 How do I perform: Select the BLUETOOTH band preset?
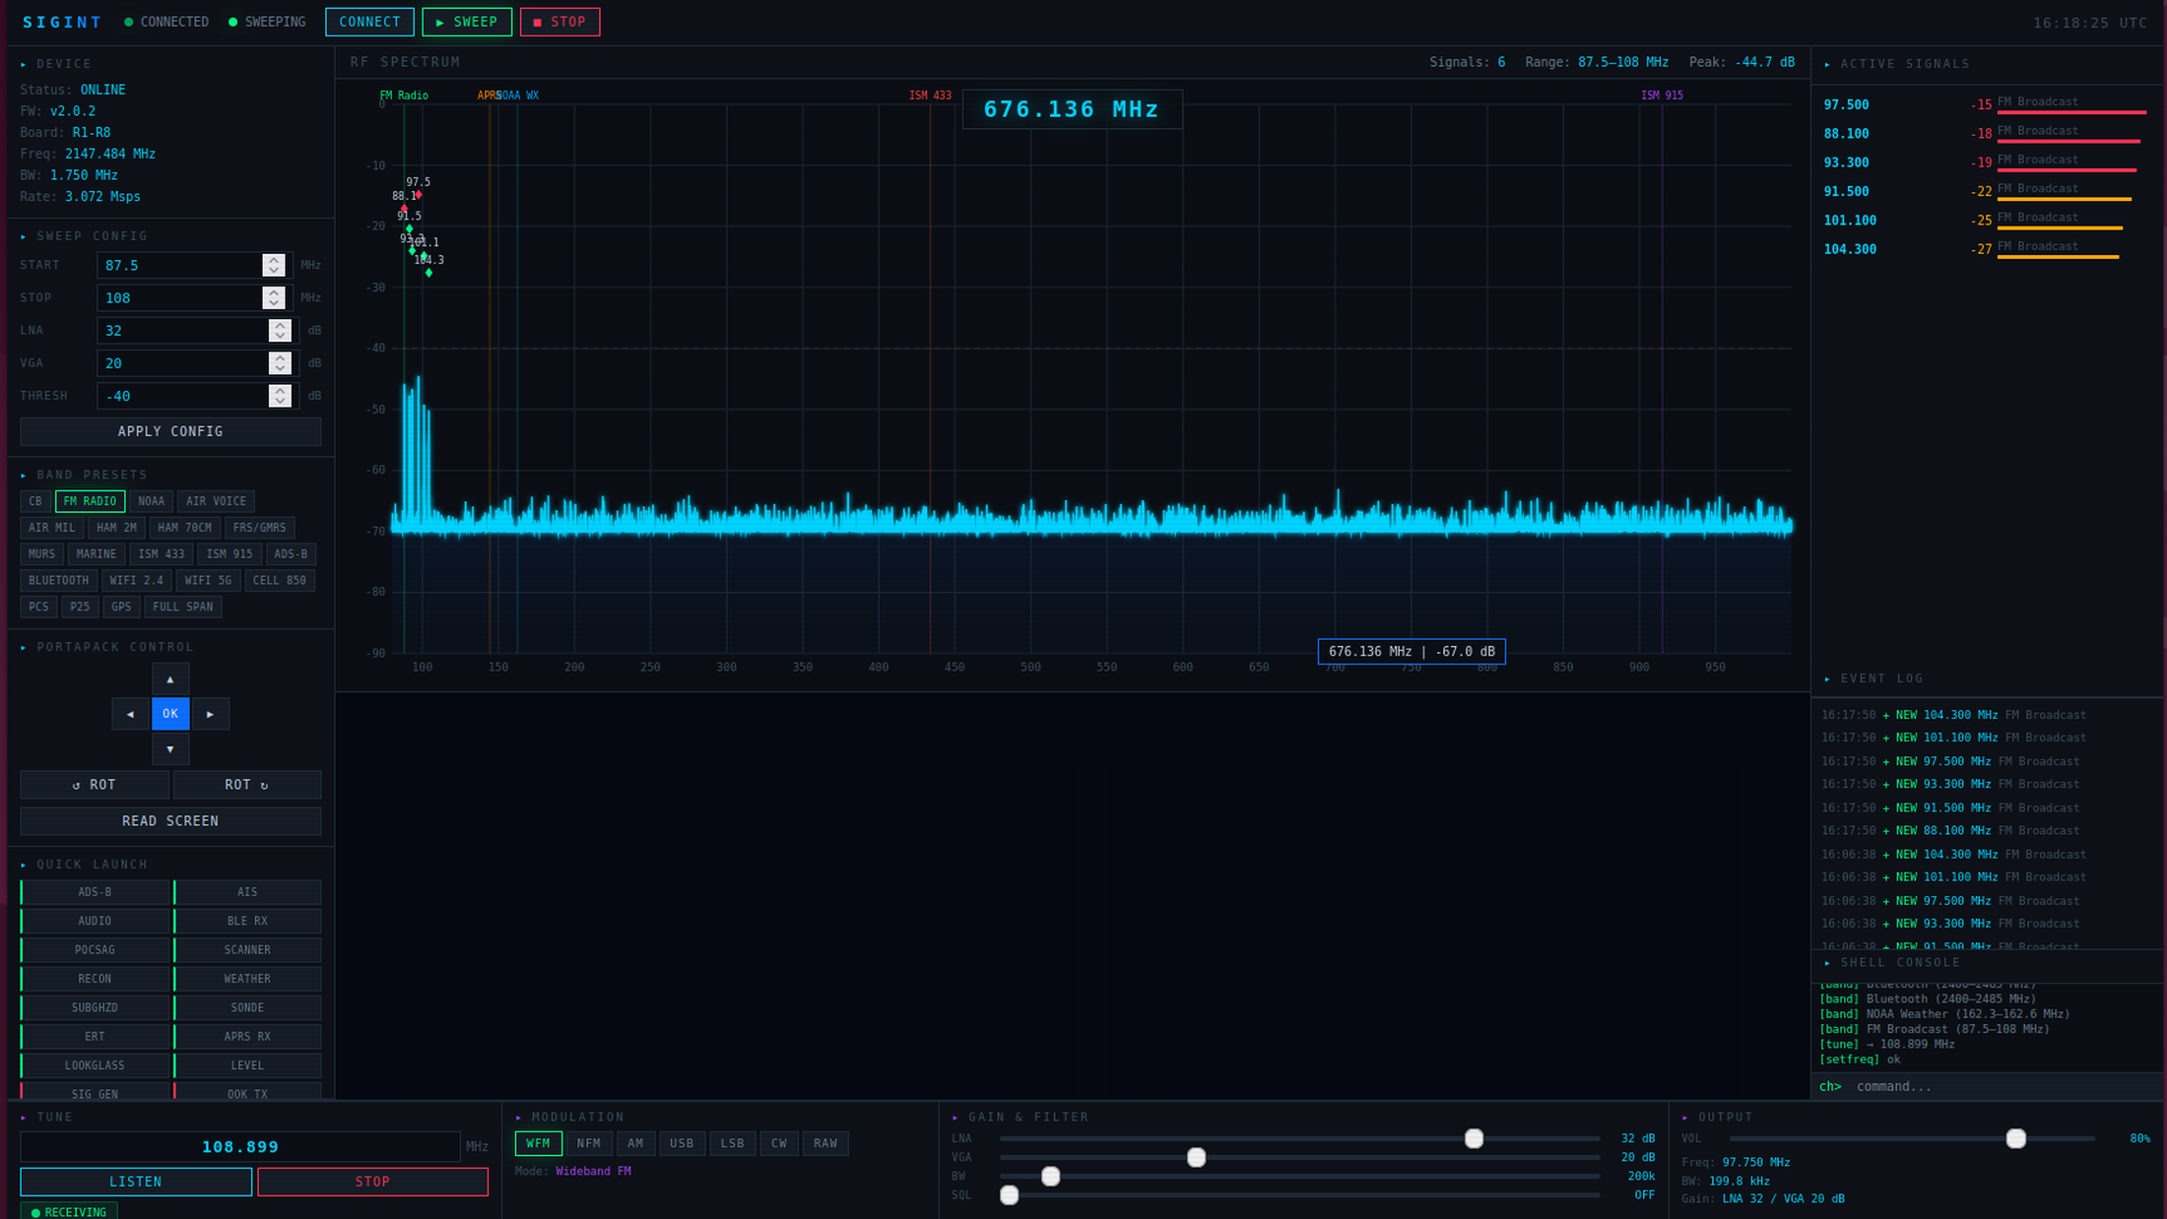coord(58,581)
